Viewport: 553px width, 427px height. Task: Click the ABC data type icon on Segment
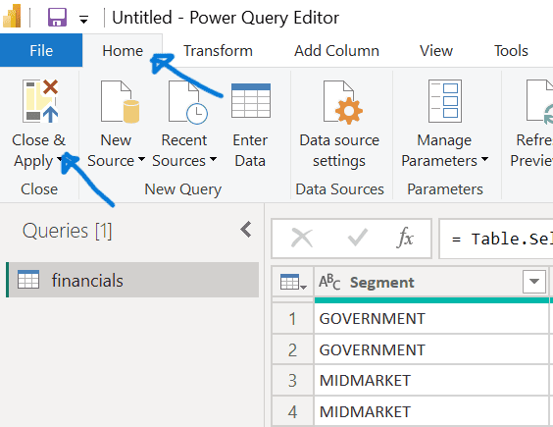click(x=329, y=282)
